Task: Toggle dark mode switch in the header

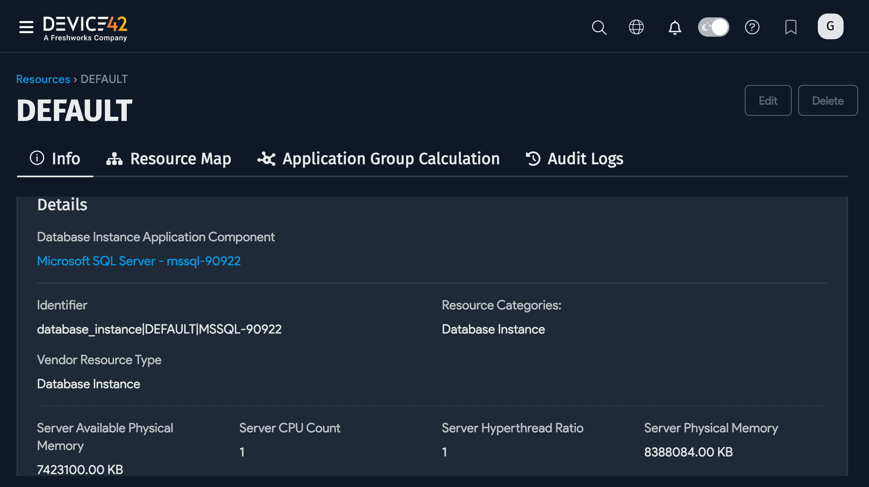Action: [x=714, y=27]
